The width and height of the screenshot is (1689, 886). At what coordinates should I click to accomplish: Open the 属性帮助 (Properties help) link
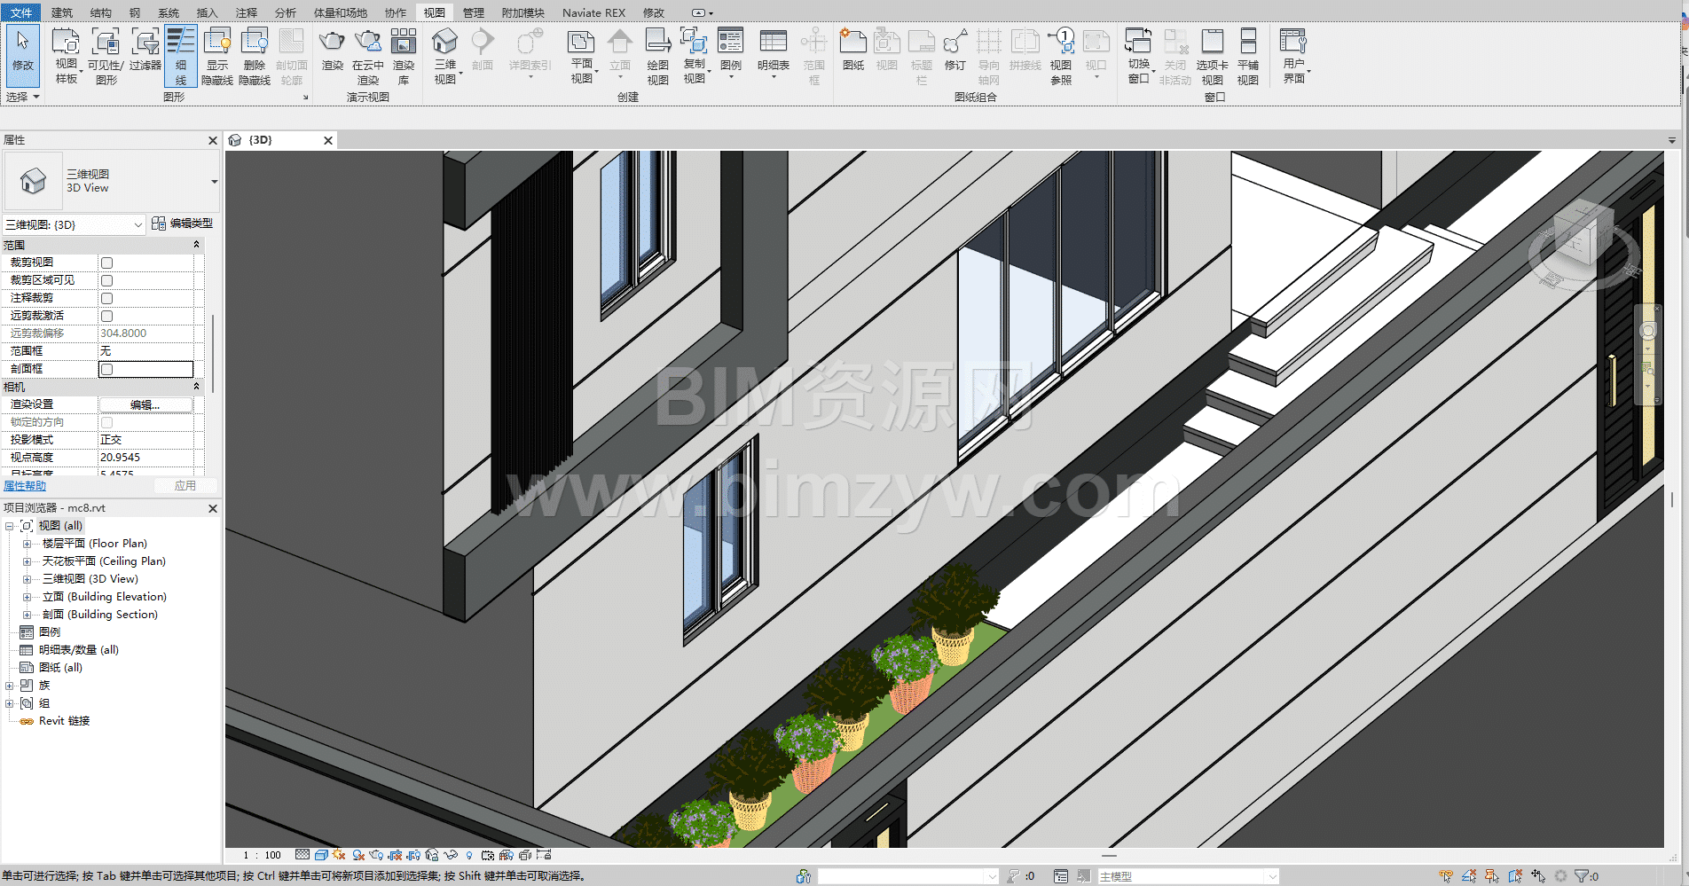coord(25,486)
